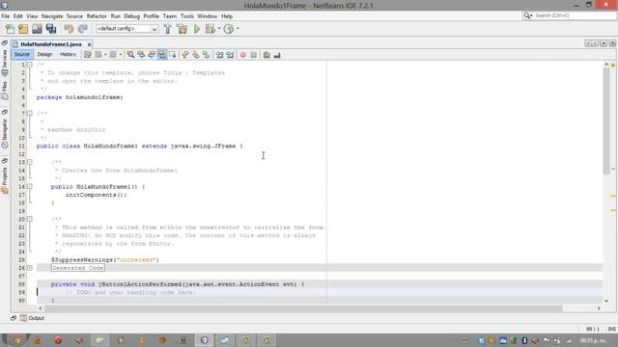The height and width of the screenshot is (347, 618).
Task: Open the Debug Project dropdown arrow
Action: click(x=219, y=29)
